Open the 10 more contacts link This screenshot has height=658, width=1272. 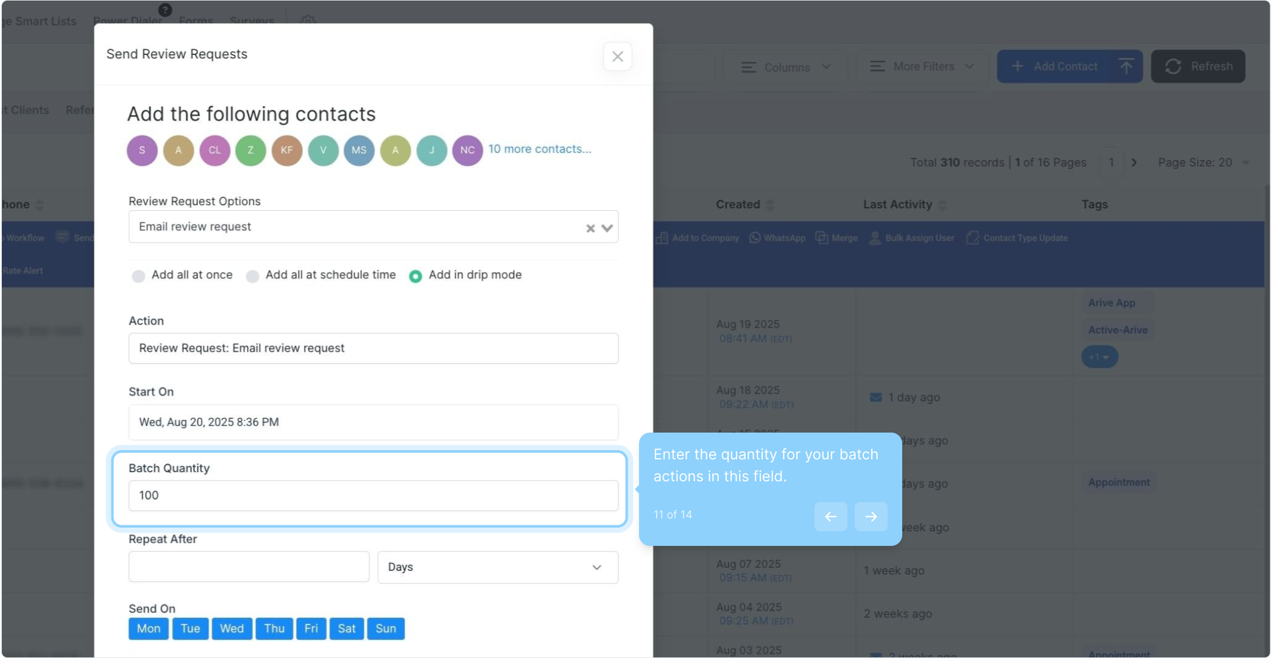click(539, 149)
